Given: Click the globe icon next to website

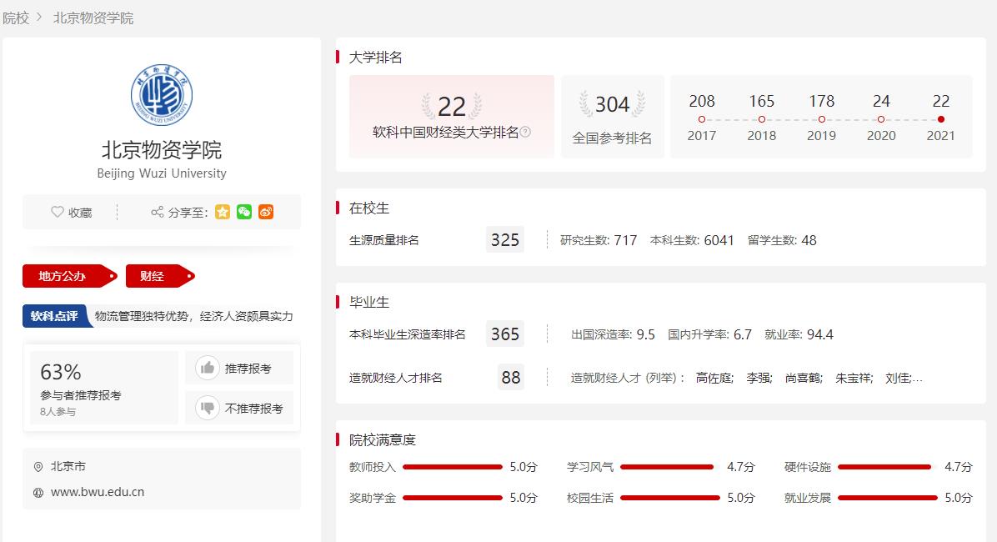Looking at the screenshot, I should [38, 492].
